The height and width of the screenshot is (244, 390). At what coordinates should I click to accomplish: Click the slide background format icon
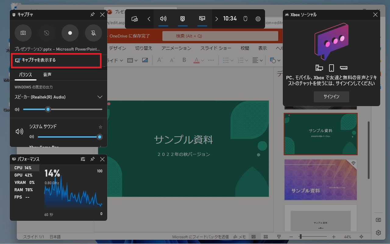[x=145, y=60]
